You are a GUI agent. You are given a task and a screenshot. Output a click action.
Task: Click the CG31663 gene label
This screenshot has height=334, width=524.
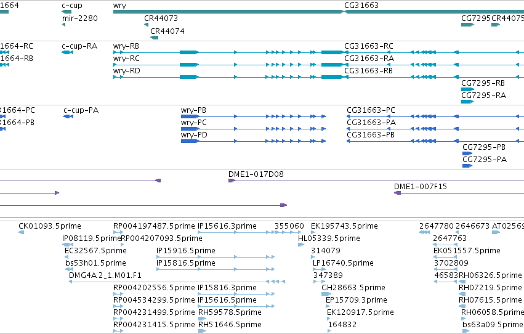click(x=361, y=6)
